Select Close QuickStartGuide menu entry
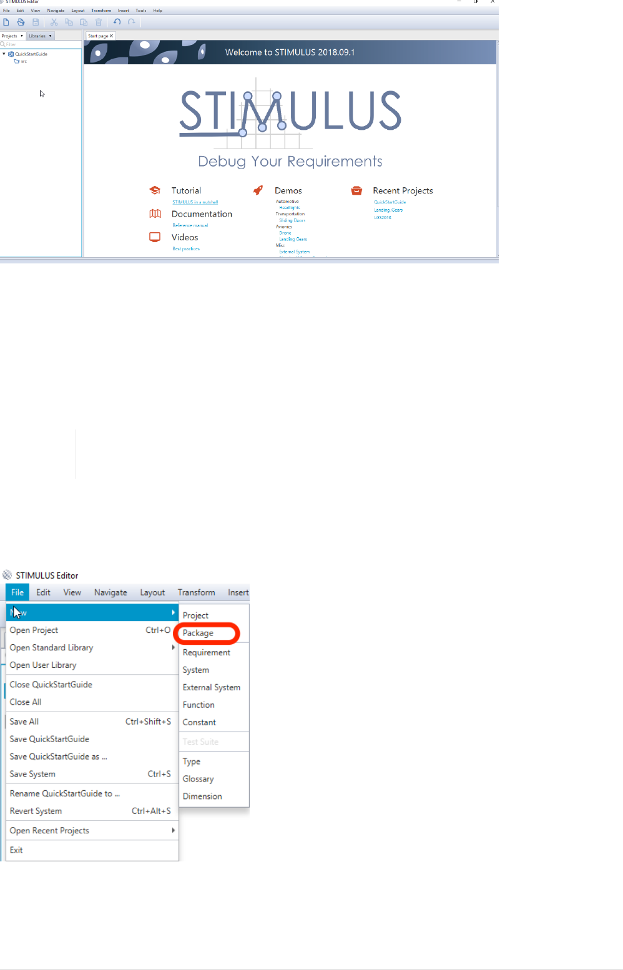The height and width of the screenshot is (970, 623). tap(92, 684)
